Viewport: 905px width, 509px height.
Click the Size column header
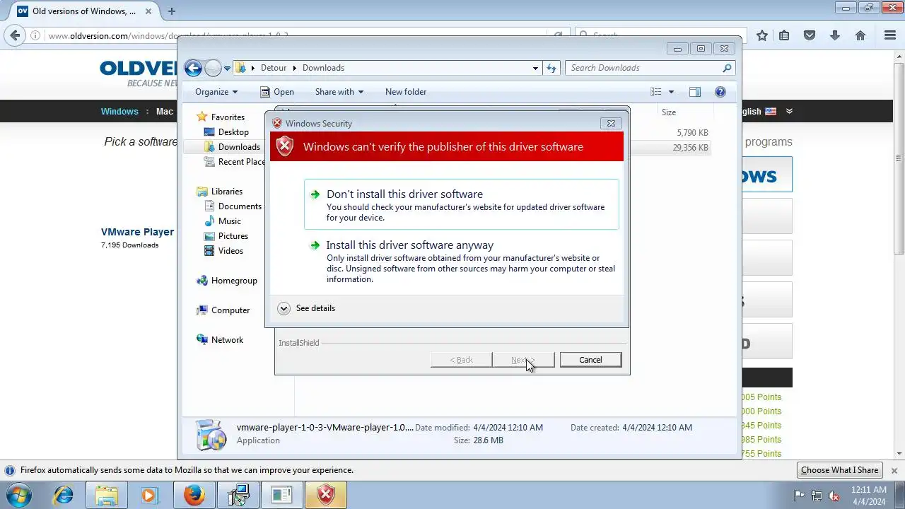coord(685,112)
